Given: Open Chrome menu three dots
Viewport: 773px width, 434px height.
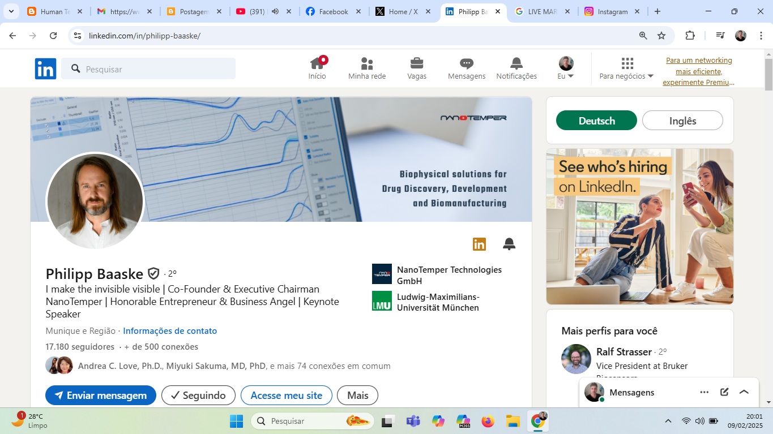Looking at the screenshot, I should click(x=760, y=36).
